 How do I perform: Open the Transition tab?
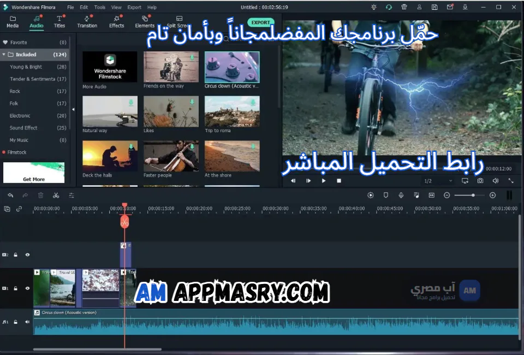pos(87,22)
